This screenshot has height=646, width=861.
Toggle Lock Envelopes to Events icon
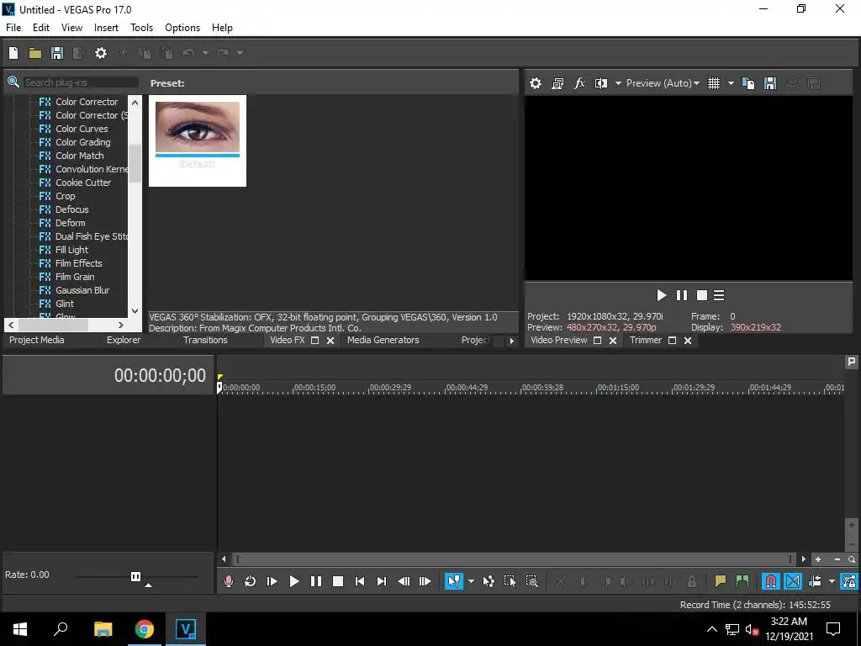(x=849, y=581)
